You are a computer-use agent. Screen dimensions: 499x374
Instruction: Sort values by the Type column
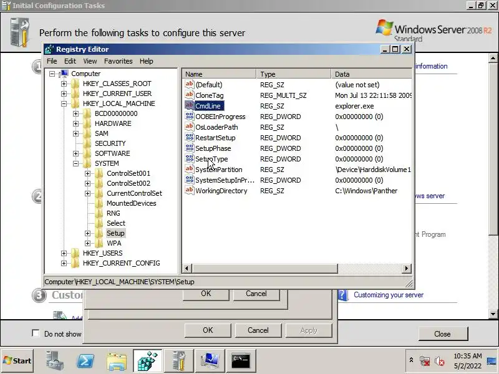[293, 74]
